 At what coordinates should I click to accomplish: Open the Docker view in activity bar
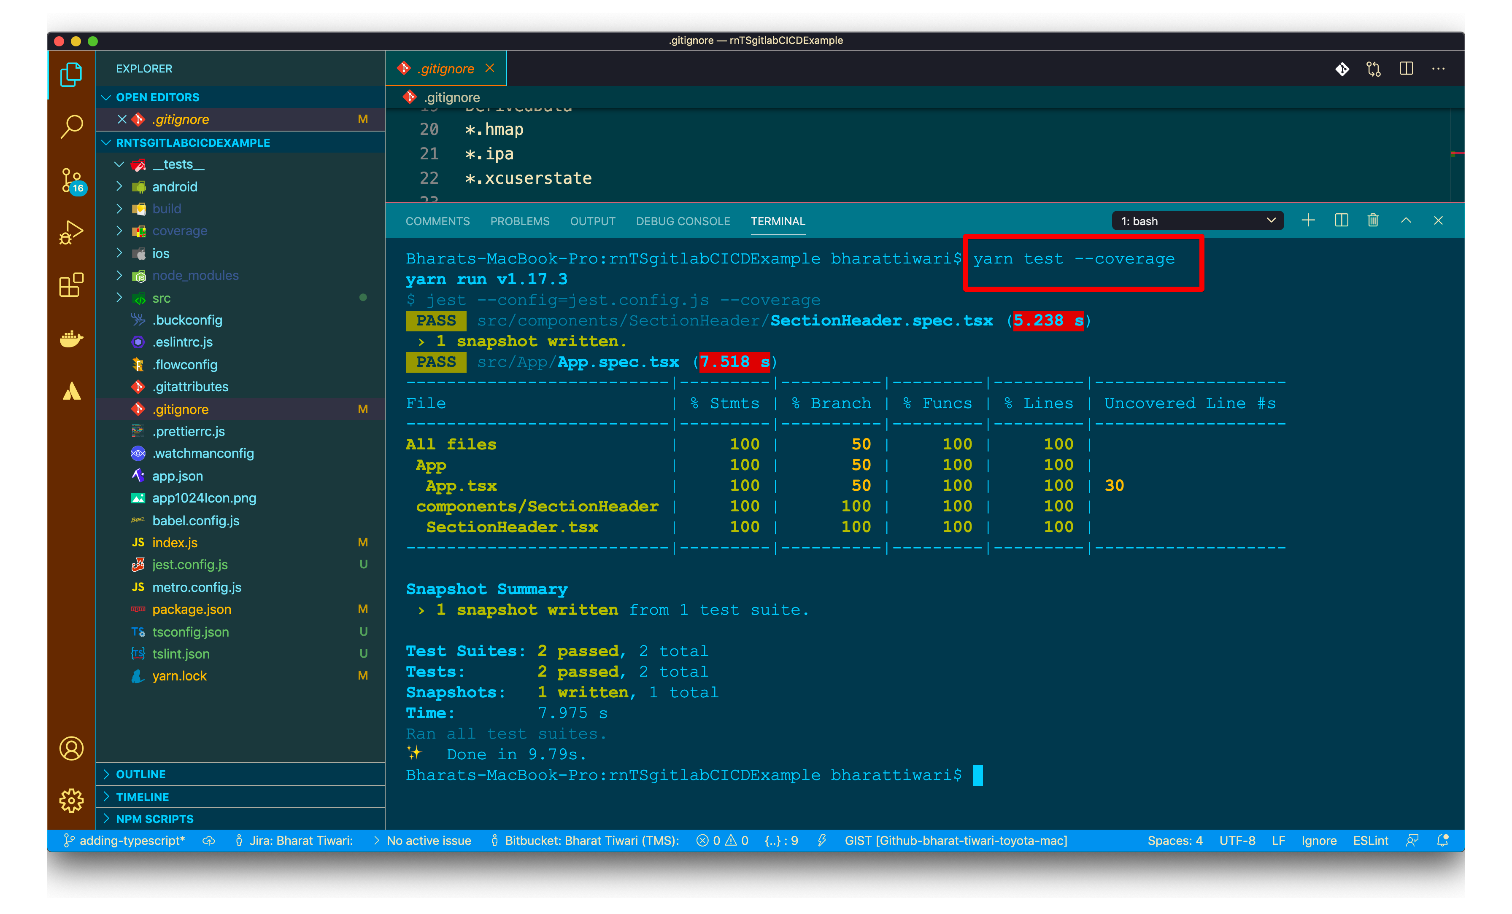pyautogui.click(x=71, y=338)
